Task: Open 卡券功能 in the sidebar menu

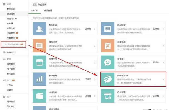Action: point(11,28)
